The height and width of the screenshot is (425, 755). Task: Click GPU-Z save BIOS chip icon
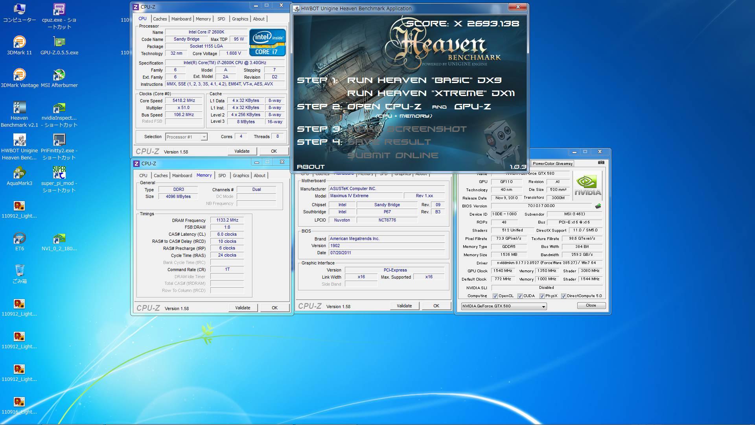[598, 206]
